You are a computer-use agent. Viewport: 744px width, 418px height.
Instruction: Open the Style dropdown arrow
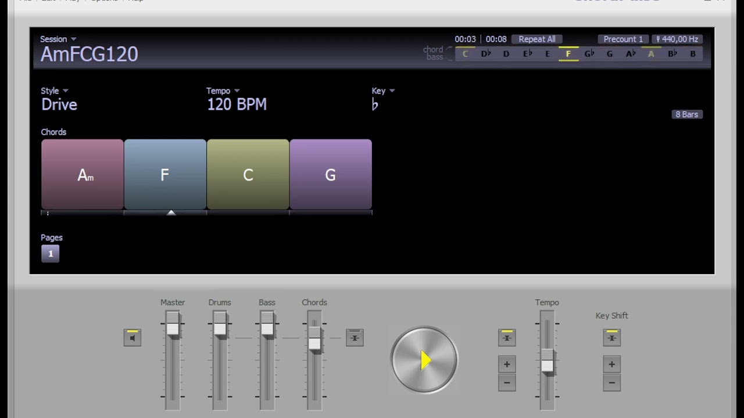65,91
